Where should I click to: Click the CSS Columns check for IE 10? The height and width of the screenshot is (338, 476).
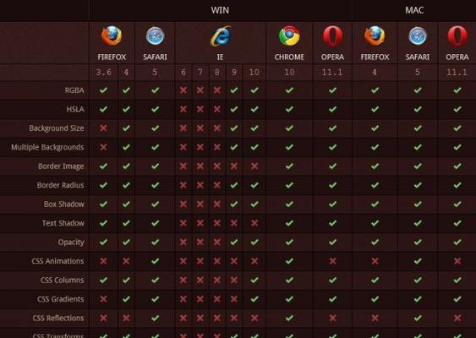[x=254, y=280]
